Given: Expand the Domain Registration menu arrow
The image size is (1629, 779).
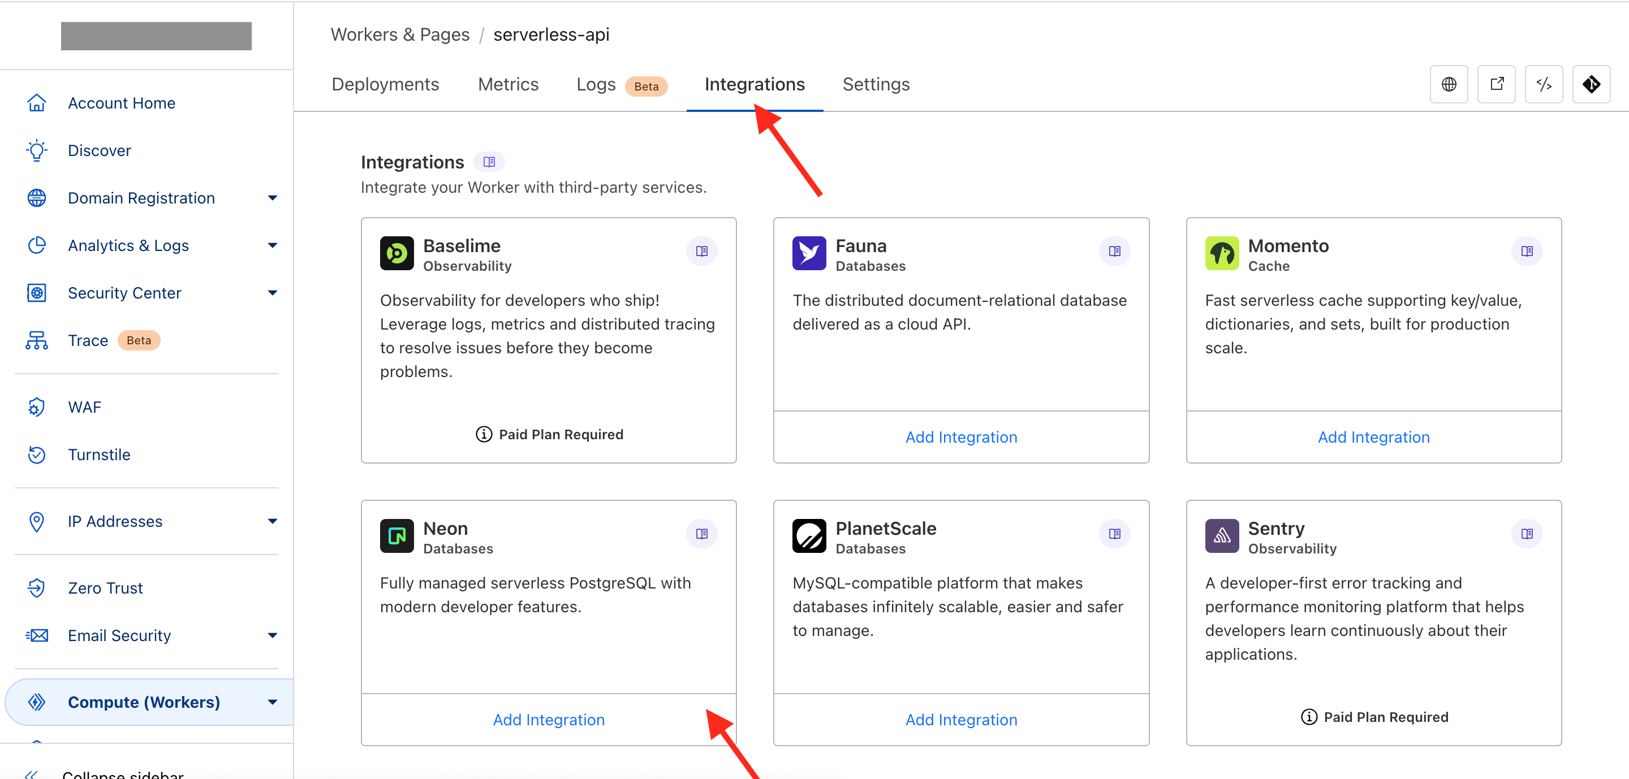Looking at the screenshot, I should pyautogui.click(x=272, y=198).
